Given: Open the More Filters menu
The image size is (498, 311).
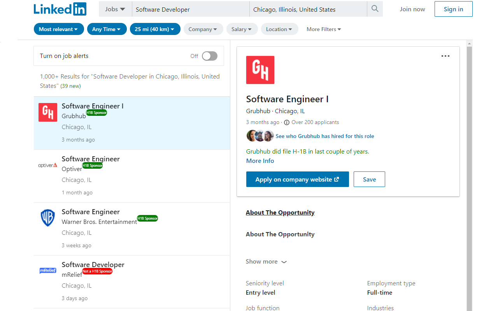Looking at the screenshot, I should point(324,29).
